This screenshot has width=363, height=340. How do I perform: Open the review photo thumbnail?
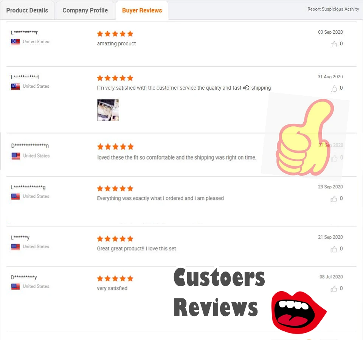pyautogui.click(x=108, y=110)
